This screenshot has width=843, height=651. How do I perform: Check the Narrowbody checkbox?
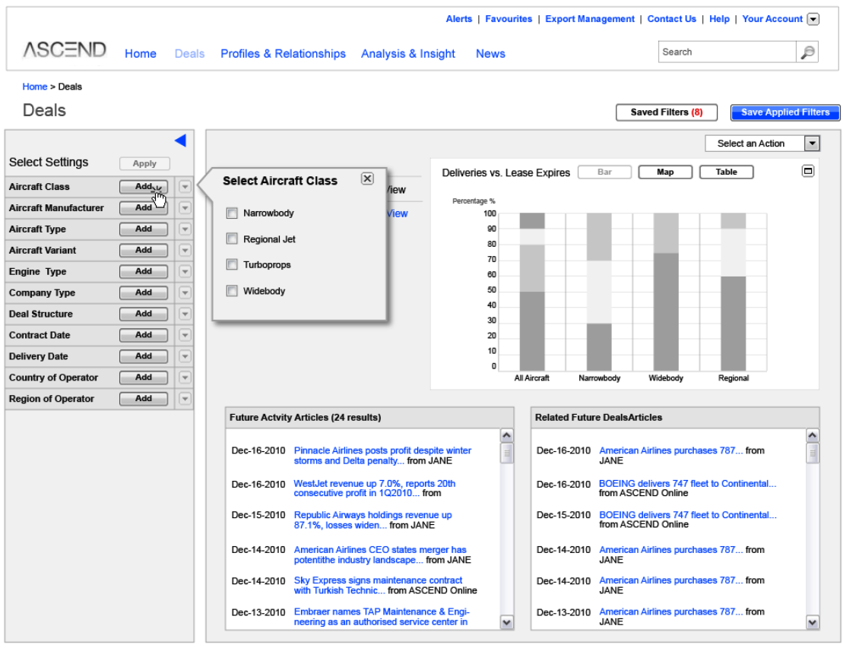(x=232, y=213)
